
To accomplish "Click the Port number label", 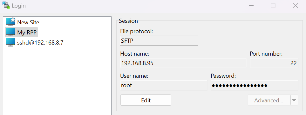I will click(266, 53).
